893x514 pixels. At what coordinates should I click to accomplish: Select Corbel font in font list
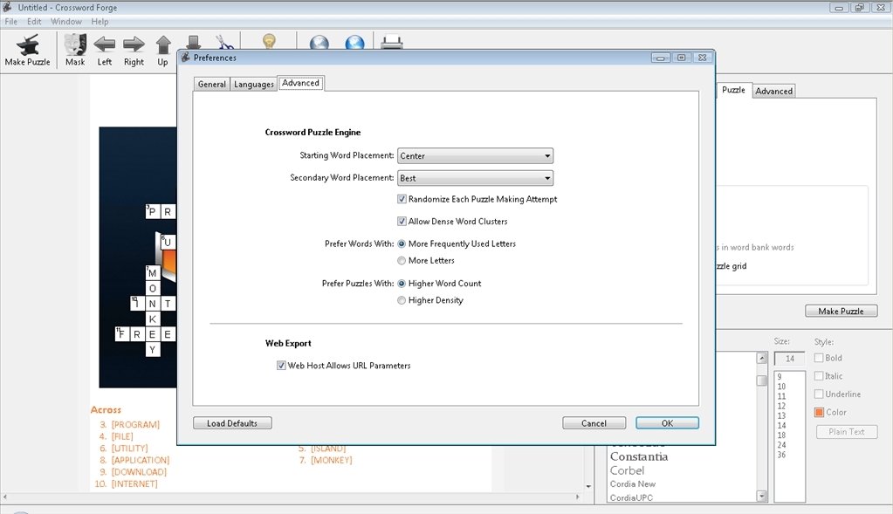point(627,470)
